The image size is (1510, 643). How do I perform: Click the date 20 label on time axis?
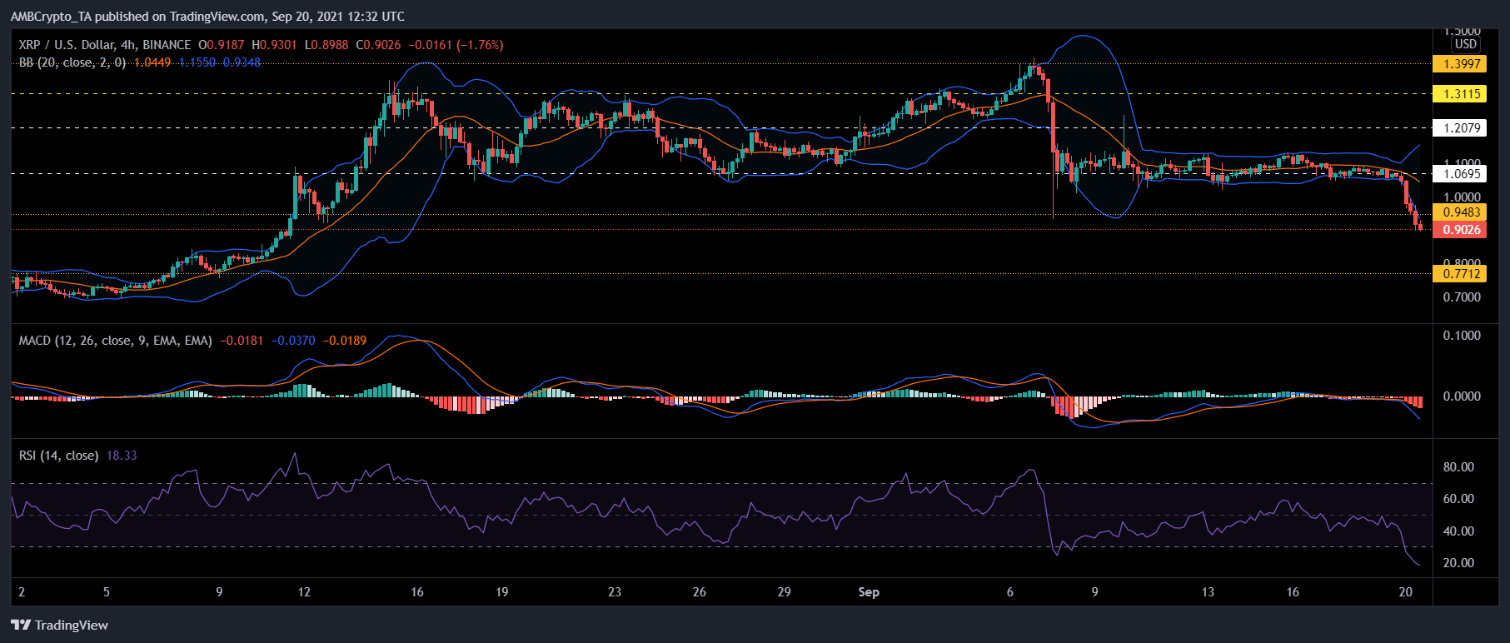tap(1406, 592)
